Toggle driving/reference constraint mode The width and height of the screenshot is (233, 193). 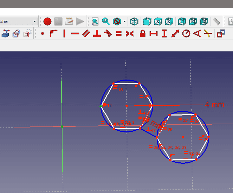(x=221, y=33)
